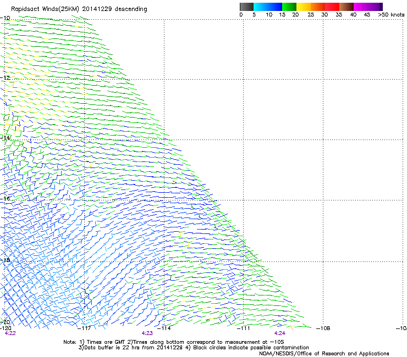Click the purple '4:23' swath time label
The height and width of the screenshot is (357, 407).
click(x=147, y=333)
